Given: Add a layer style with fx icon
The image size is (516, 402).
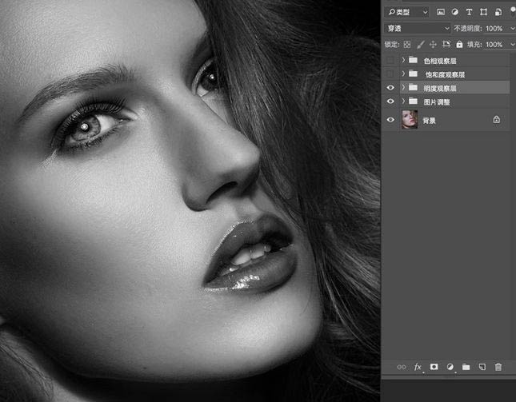Looking at the screenshot, I should 418,367.
